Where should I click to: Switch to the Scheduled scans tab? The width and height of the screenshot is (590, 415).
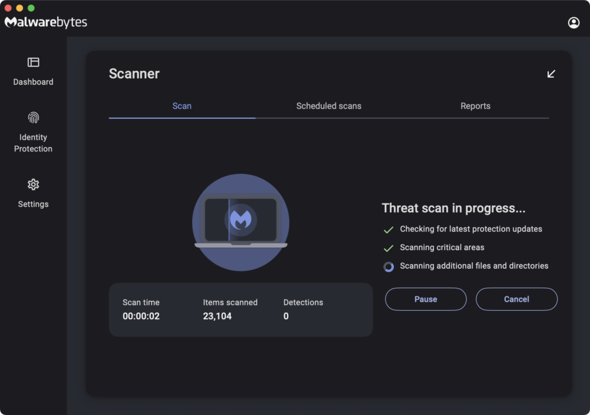328,106
